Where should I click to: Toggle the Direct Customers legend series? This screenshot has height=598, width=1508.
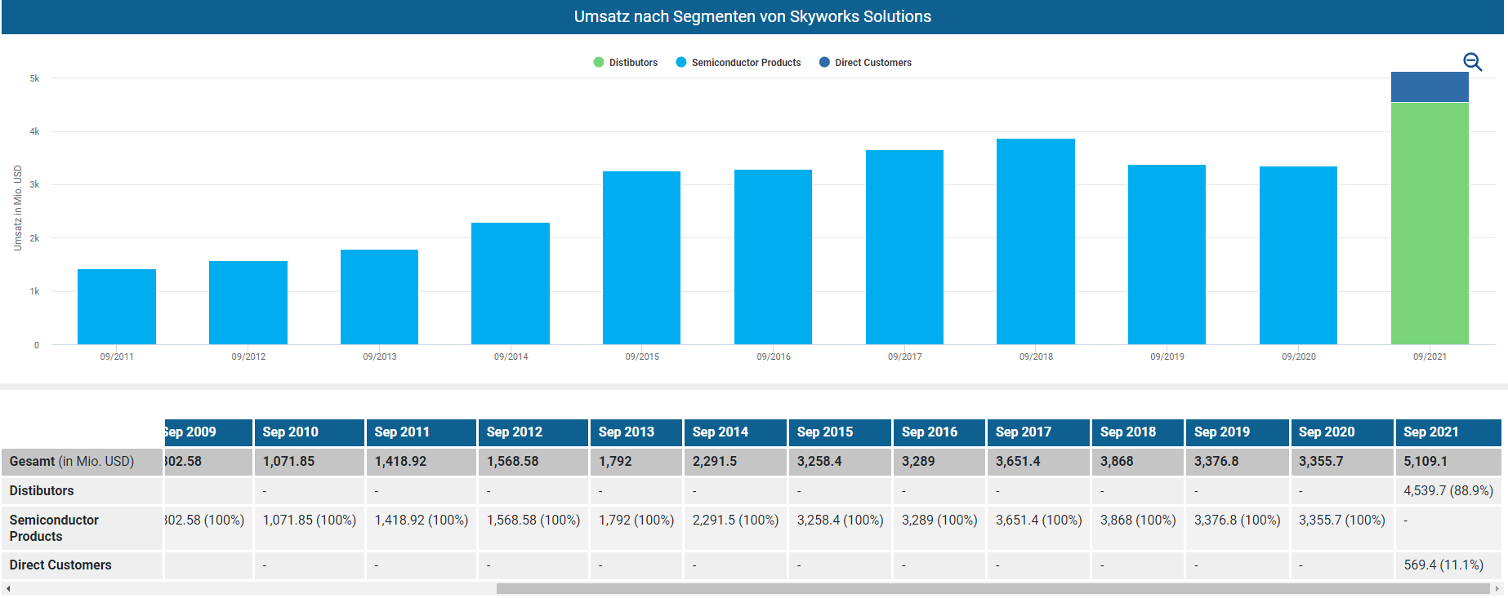tap(872, 63)
